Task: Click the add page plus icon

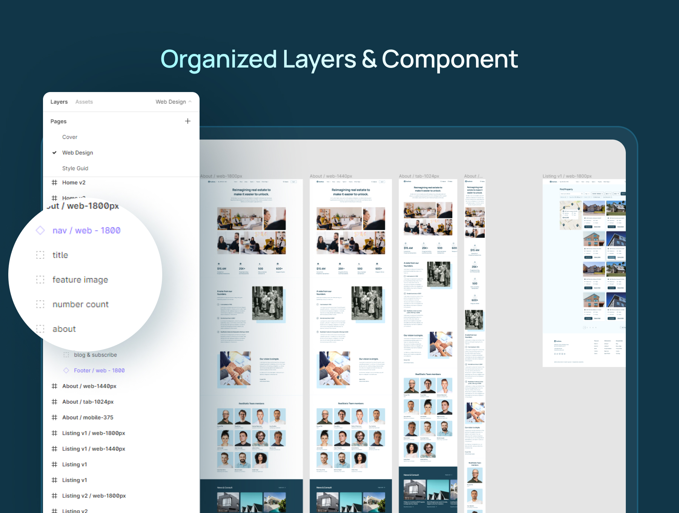Action: click(x=187, y=121)
